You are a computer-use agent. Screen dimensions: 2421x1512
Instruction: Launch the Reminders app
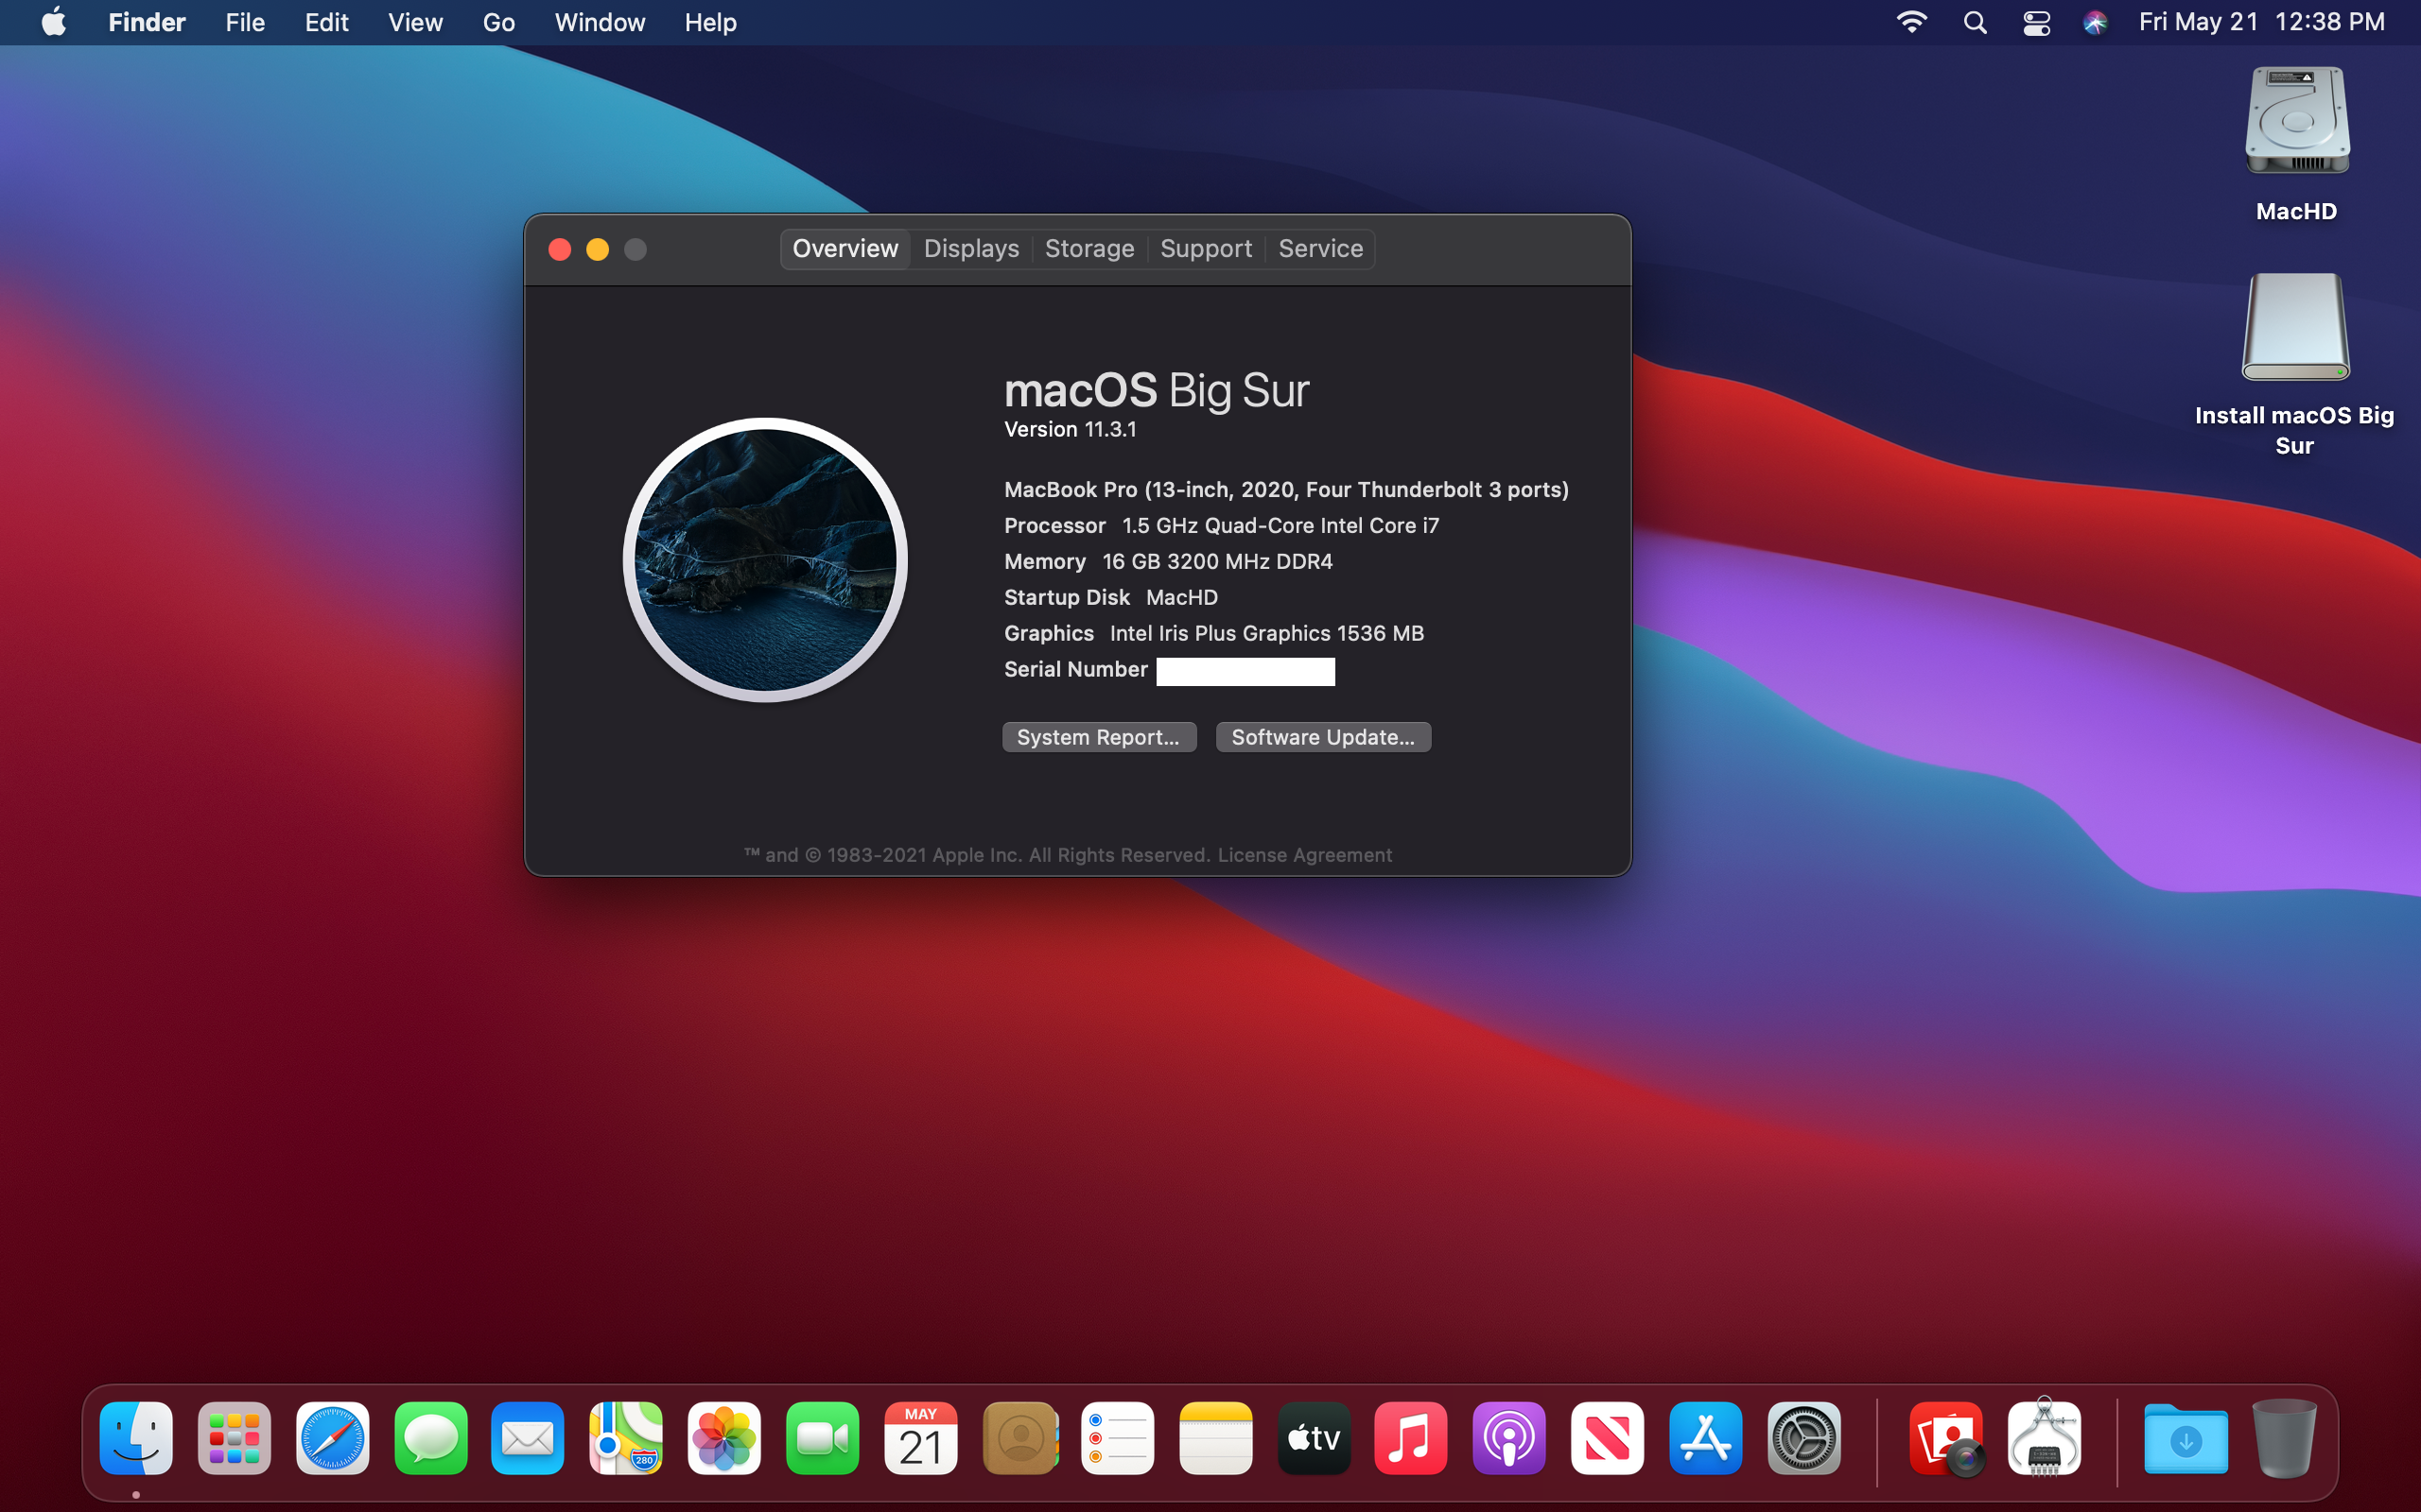pos(1118,1438)
